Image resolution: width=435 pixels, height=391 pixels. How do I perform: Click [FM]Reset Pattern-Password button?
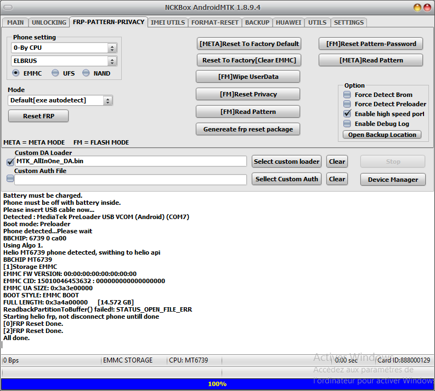point(371,44)
